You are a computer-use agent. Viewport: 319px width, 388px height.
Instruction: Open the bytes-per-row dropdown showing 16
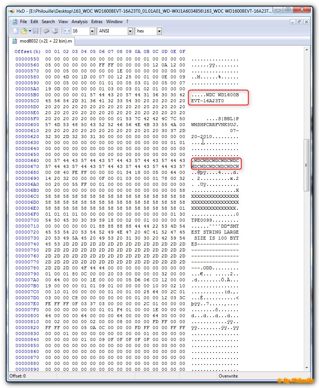pyautogui.click(x=92, y=31)
